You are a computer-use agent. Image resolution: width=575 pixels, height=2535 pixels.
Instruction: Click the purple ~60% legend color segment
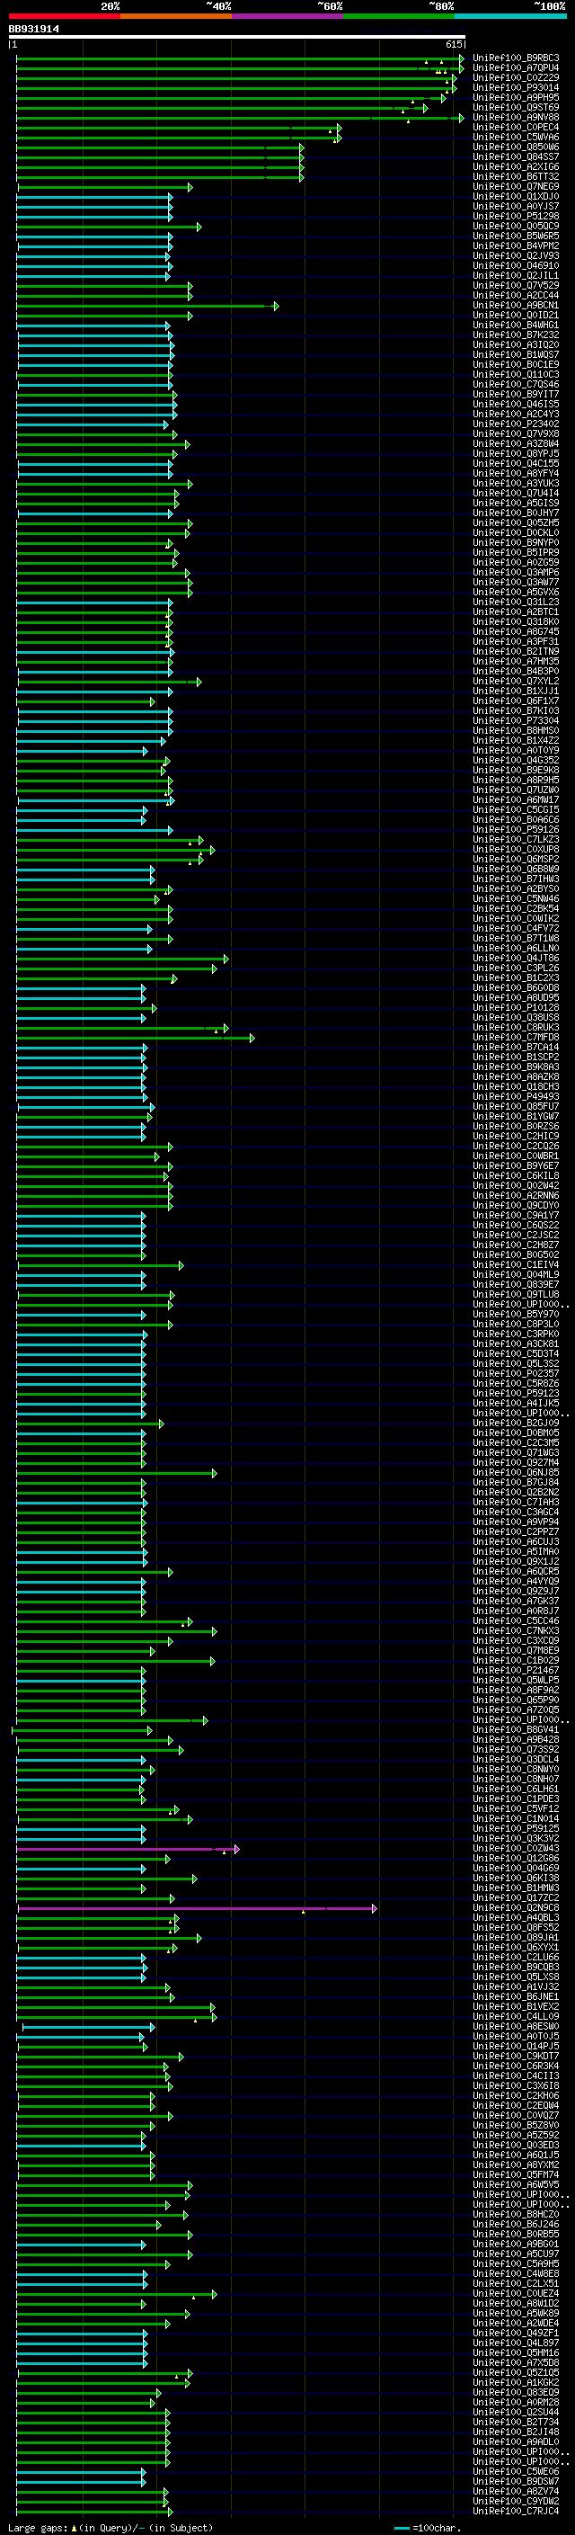[287, 16]
